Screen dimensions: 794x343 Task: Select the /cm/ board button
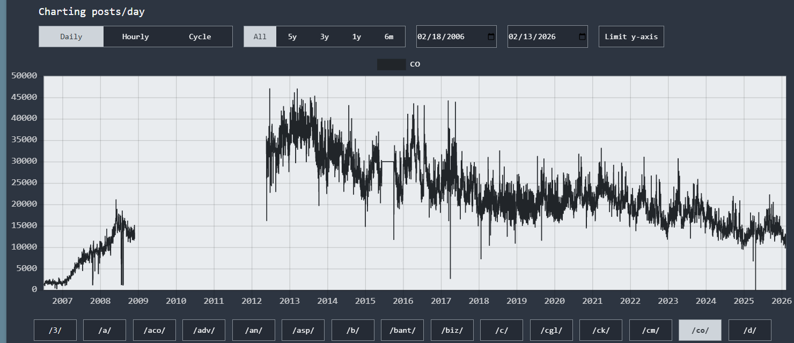tap(651, 330)
